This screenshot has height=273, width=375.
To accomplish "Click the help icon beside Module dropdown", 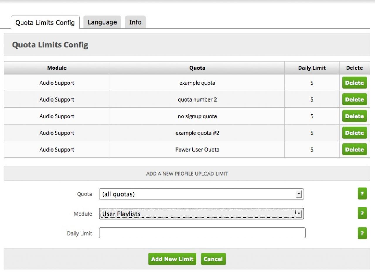I will tap(362, 213).
